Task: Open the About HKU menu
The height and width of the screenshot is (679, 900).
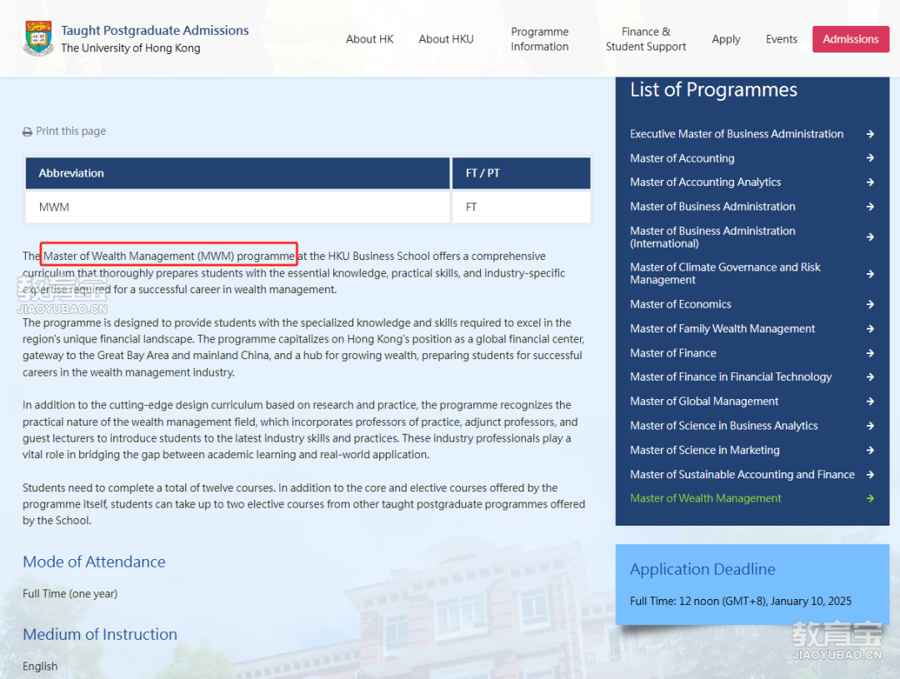Action: 446,39
